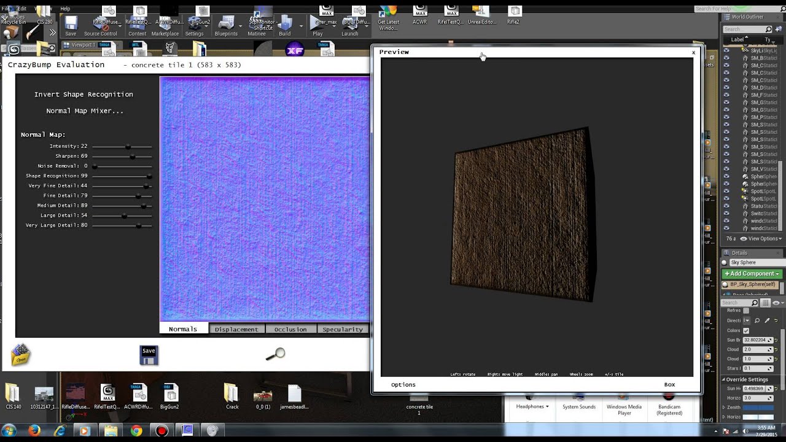Click the Chrome icon on the taskbar
The image size is (786, 442).
point(136,431)
